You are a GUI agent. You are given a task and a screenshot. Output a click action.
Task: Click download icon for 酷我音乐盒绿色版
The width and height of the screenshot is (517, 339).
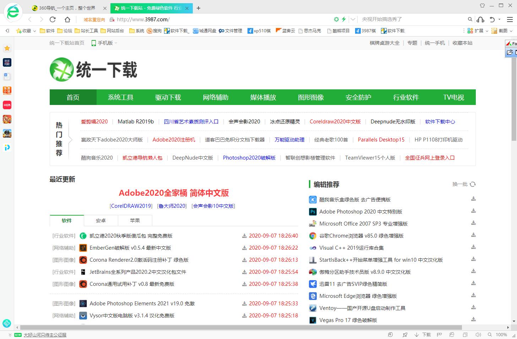pos(473,199)
